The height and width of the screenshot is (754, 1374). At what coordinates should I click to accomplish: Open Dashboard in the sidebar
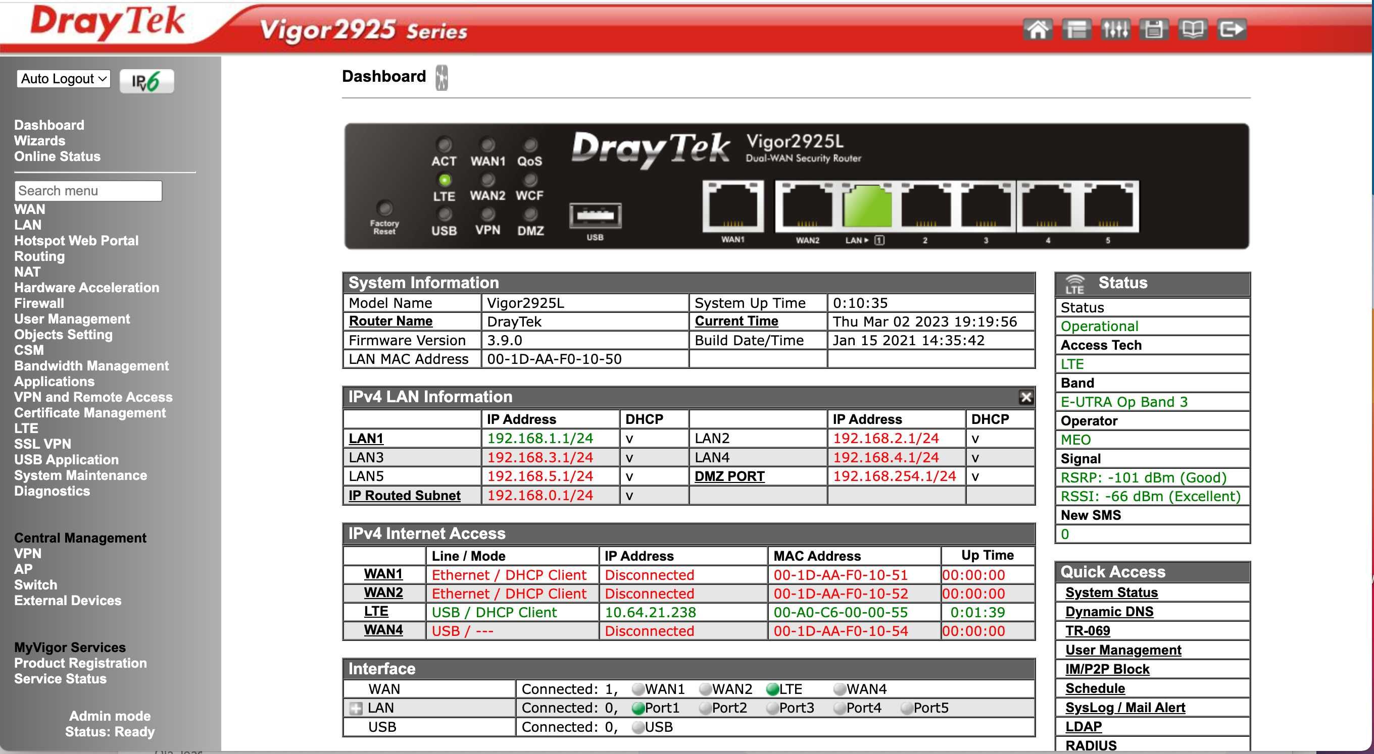[49, 125]
